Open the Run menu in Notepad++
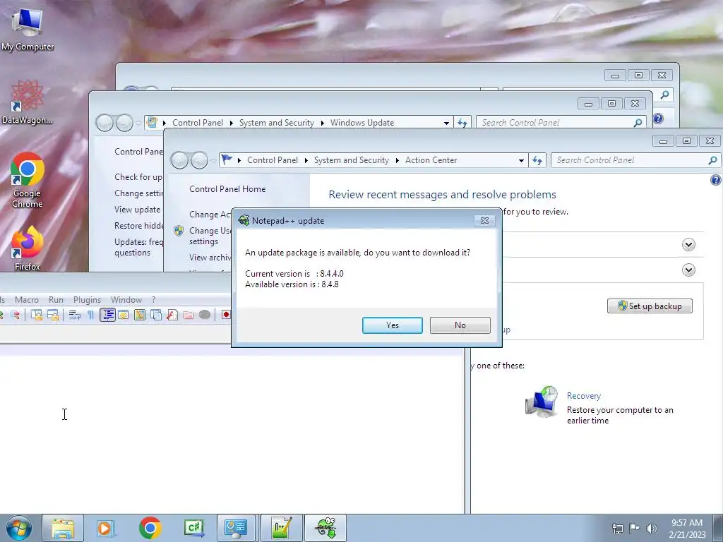Screen dimensions: 723x542 tap(56, 299)
